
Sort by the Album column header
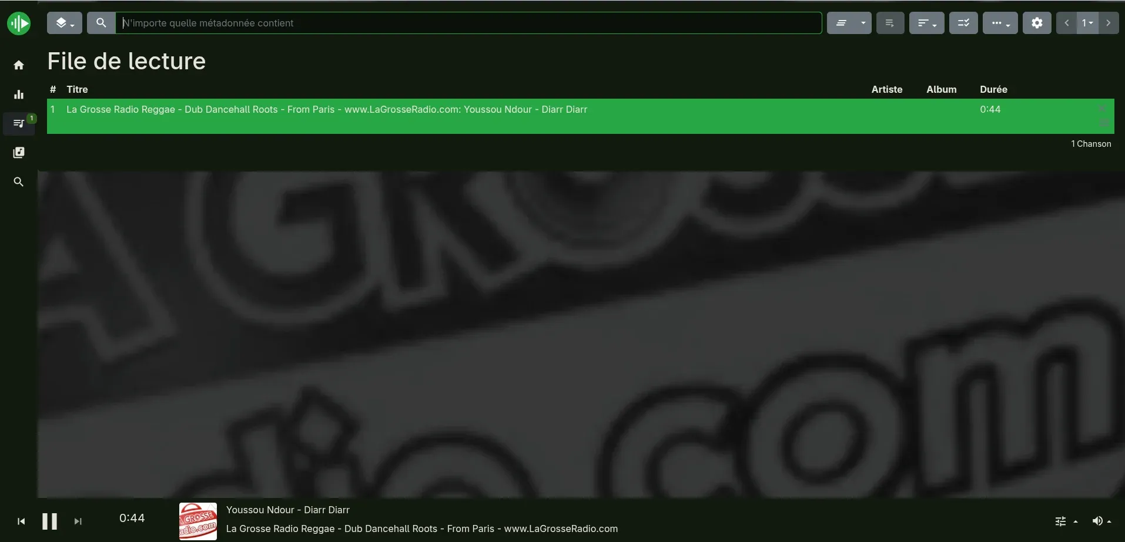tap(941, 89)
